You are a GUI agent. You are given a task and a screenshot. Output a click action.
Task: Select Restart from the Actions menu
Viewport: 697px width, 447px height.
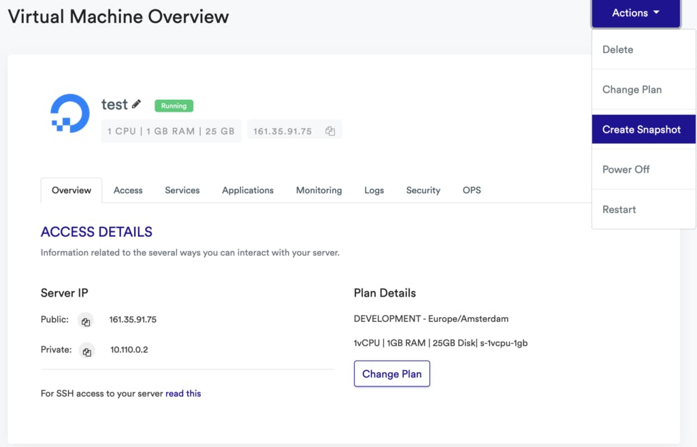tap(619, 210)
